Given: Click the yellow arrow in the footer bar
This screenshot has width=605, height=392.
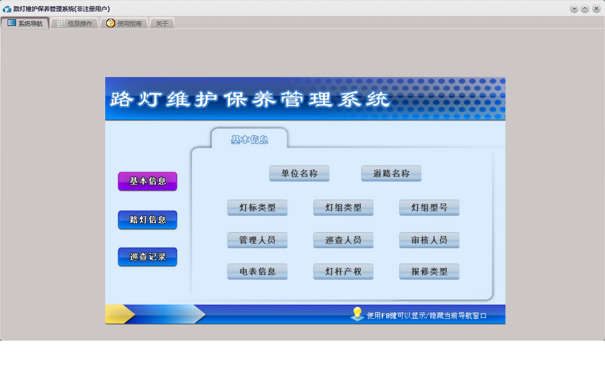Looking at the screenshot, I should [120, 314].
